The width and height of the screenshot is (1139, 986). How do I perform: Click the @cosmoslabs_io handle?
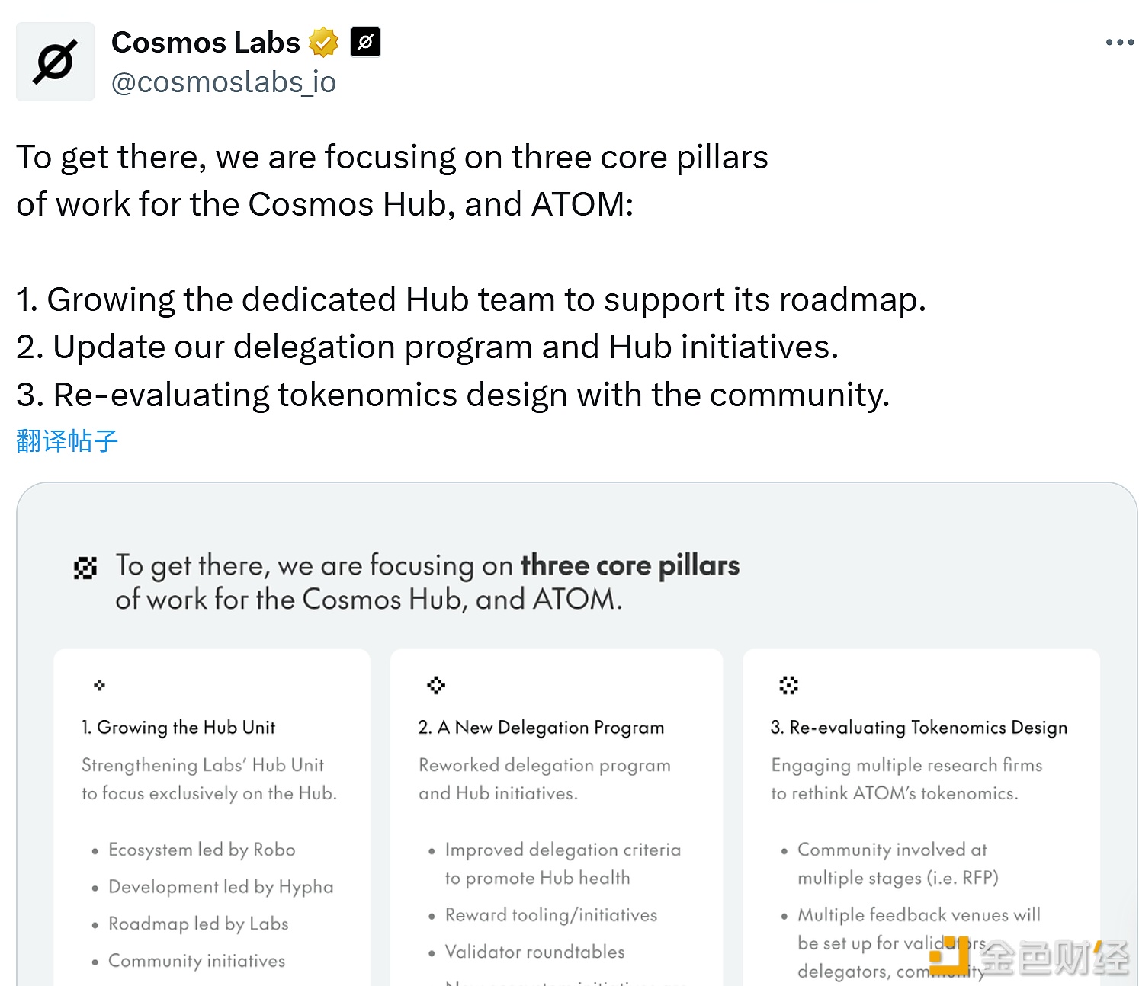[223, 82]
